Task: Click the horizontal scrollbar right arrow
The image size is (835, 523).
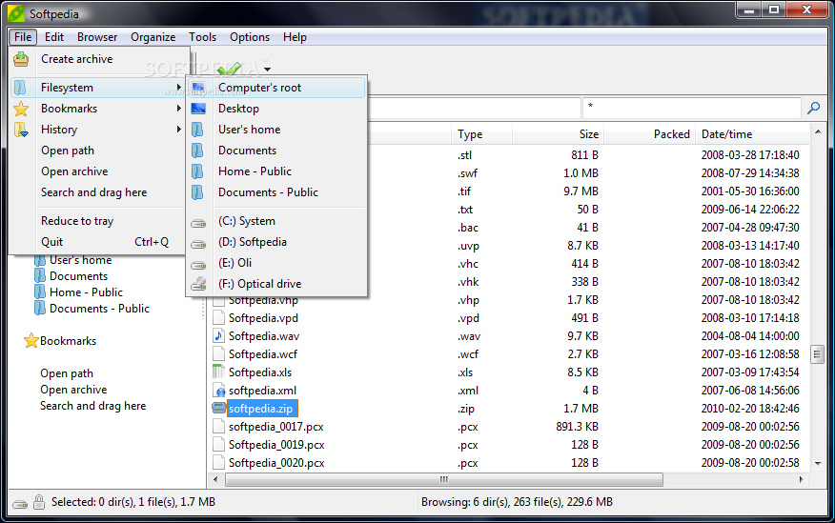Action: tap(801, 479)
